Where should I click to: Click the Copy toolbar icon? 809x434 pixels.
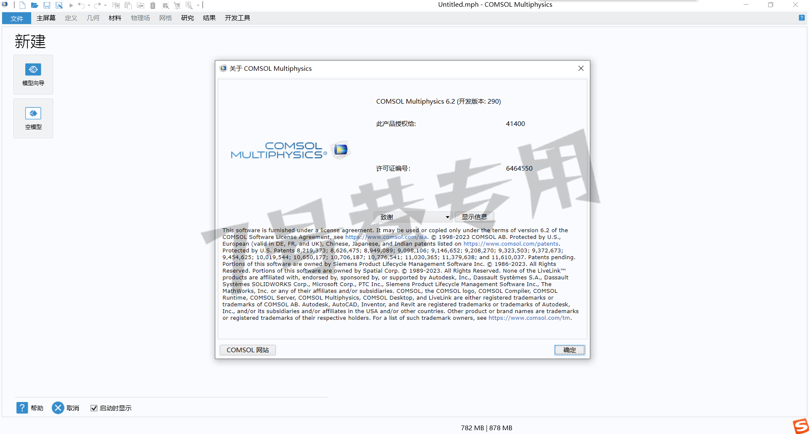(116, 5)
